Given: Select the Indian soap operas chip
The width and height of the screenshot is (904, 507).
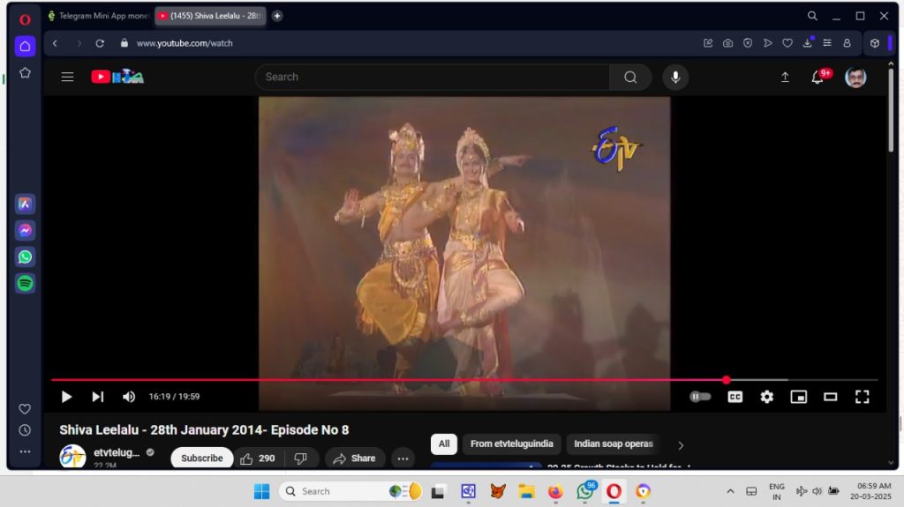Looking at the screenshot, I should pyautogui.click(x=614, y=444).
